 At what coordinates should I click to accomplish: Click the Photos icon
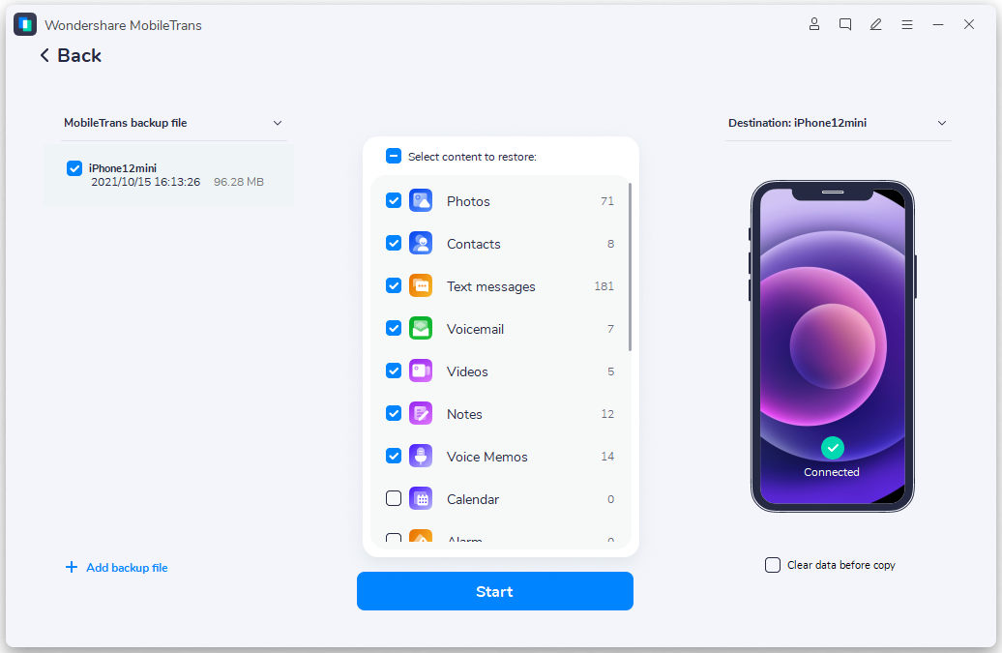click(x=421, y=200)
